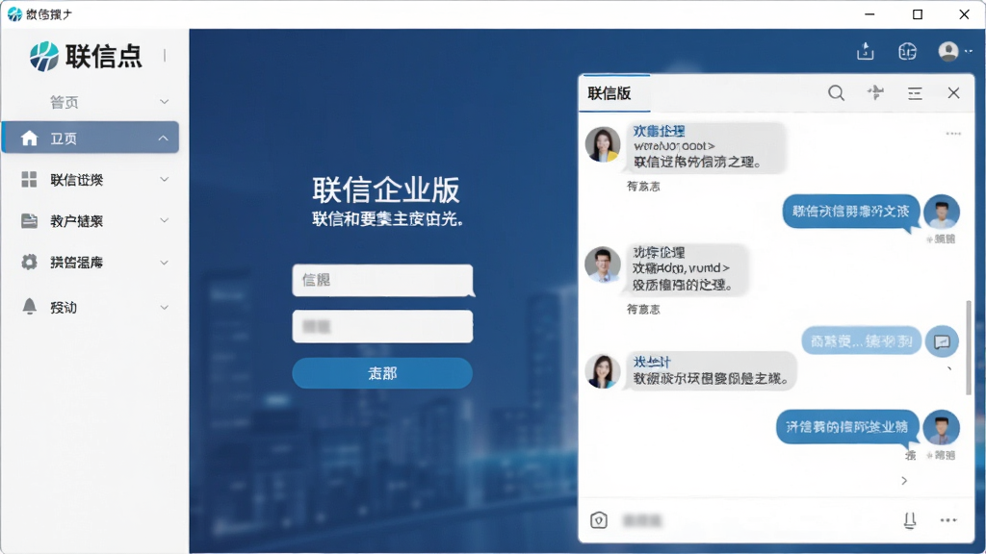Click the first received grey message bubble
Screen dimensions: 986x554
tap(704, 147)
